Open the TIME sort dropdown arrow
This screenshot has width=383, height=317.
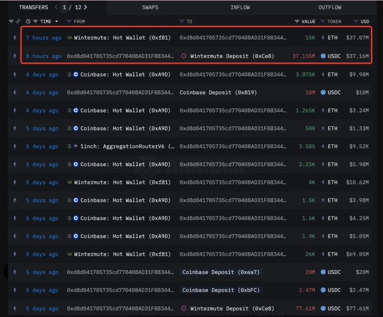56,22
